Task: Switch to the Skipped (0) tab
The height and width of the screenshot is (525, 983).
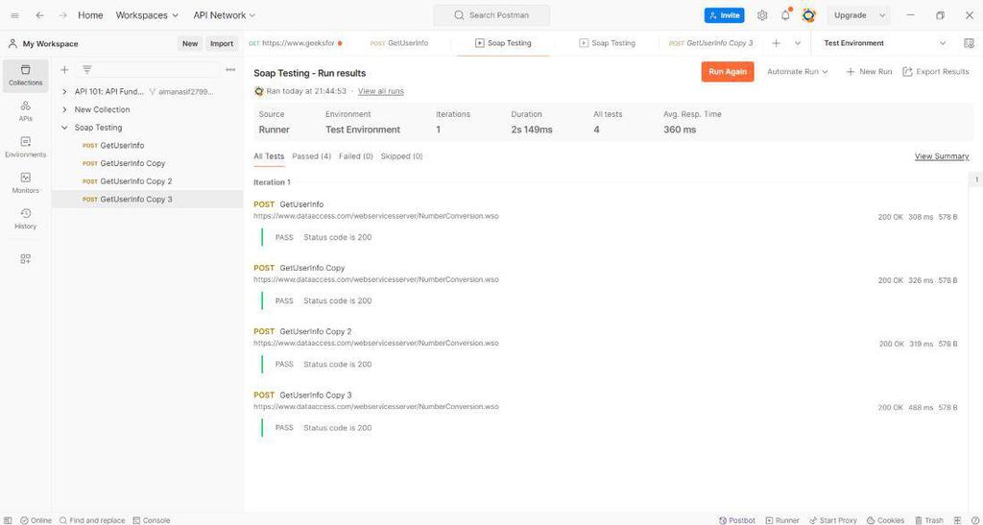Action: [x=402, y=156]
